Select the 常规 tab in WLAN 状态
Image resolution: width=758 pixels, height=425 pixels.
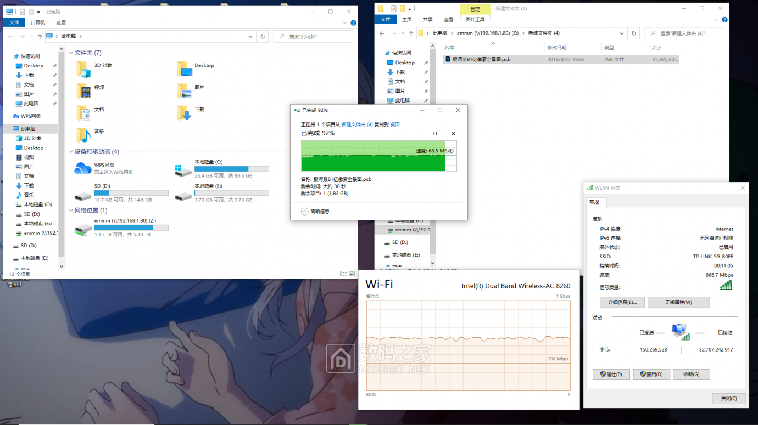pyautogui.click(x=594, y=202)
